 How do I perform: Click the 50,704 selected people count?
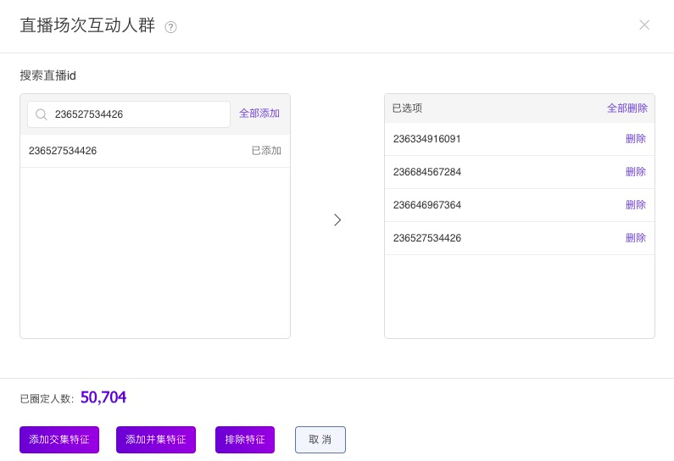click(x=103, y=397)
